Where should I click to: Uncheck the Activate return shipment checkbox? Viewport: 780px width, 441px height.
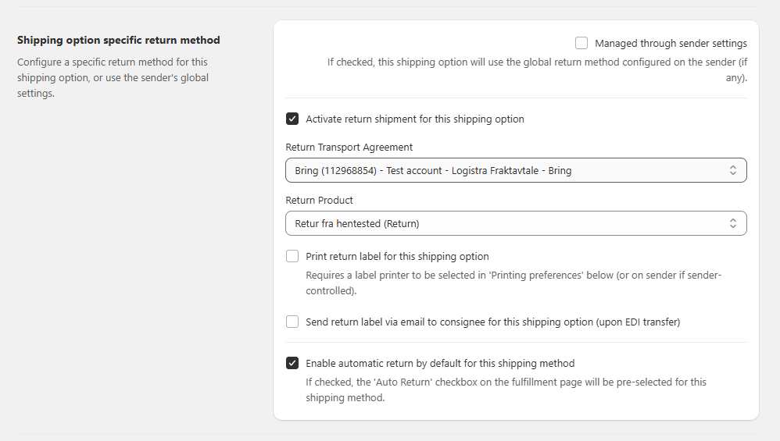tap(292, 119)
